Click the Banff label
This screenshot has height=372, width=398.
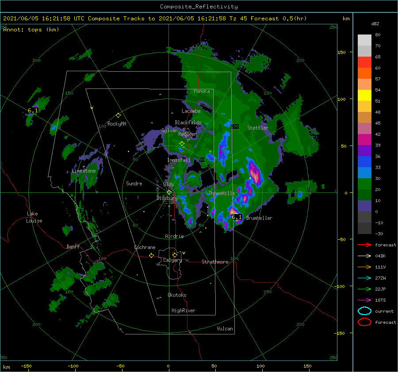pyautogui.click(x=73, y=246)
